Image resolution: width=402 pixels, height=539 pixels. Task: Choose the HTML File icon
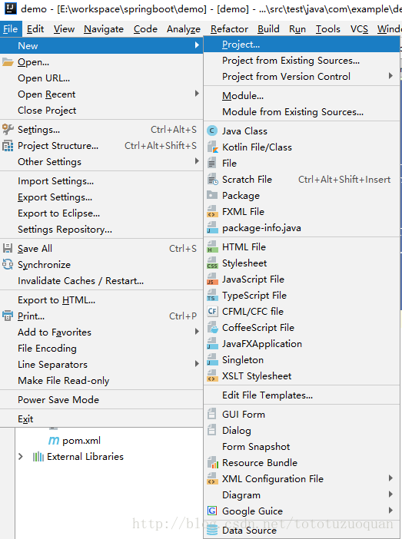[212, 246]
